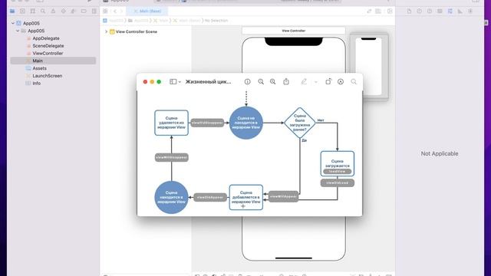Click the Not Applicable inspector text
The height and width of the screenshot is (276, 491).
tap(440, 153)
